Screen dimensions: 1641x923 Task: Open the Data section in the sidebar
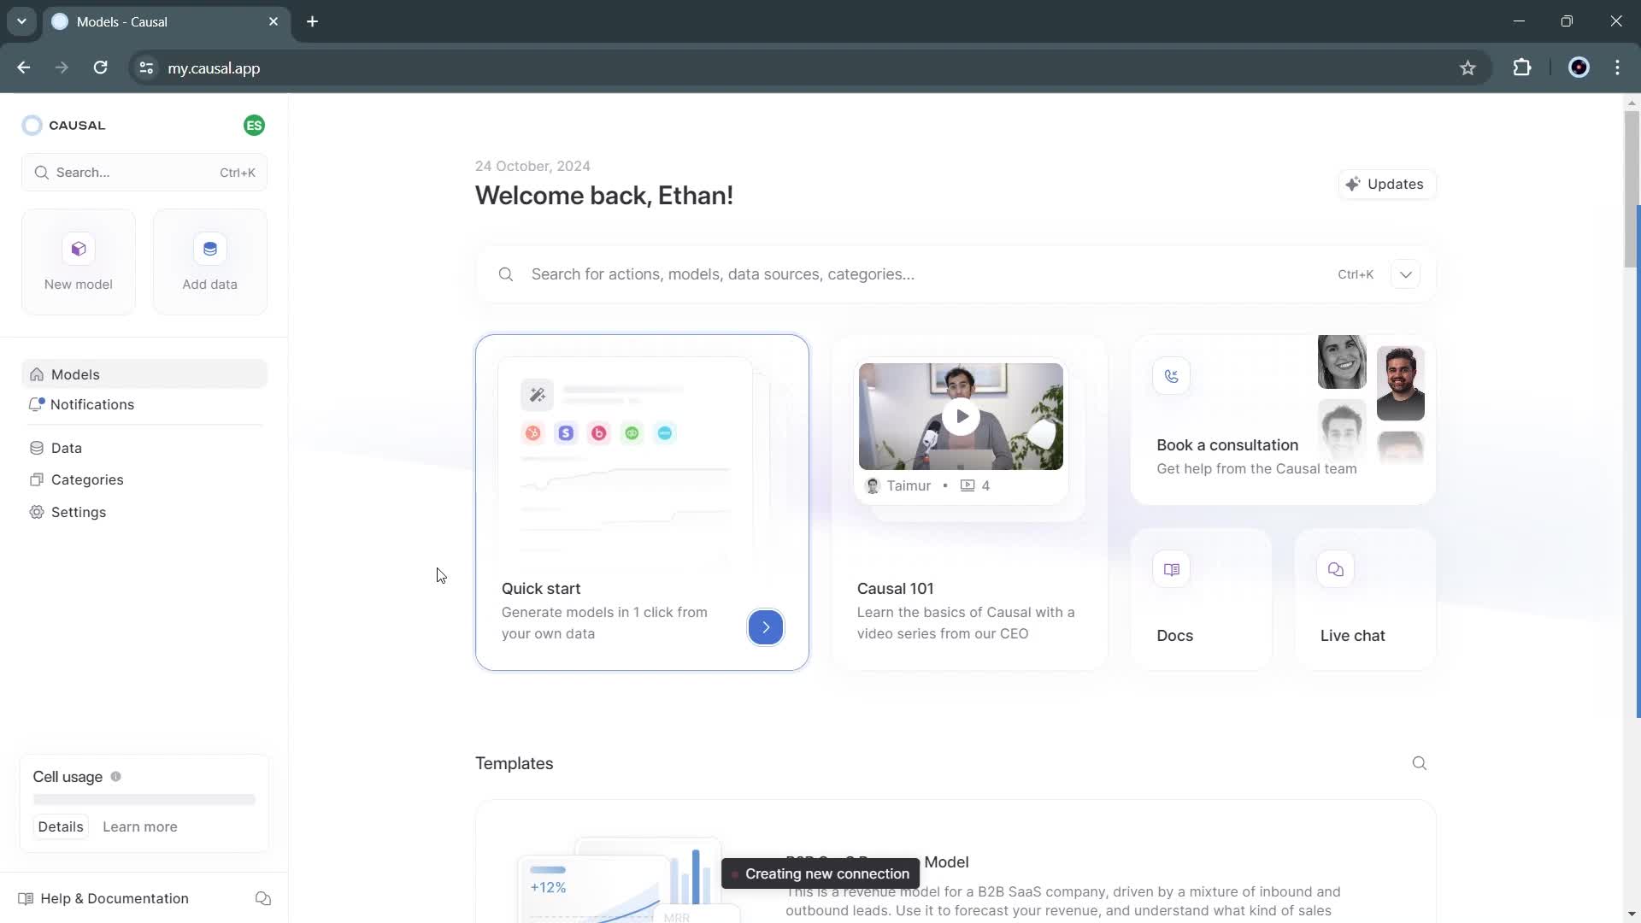coord(68,447)
